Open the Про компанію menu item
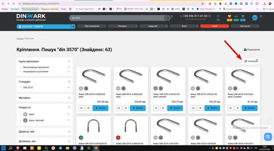 tap(92, 26)
